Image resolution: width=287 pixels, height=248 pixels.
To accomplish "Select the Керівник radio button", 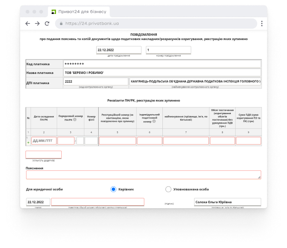I will [113, 189].
